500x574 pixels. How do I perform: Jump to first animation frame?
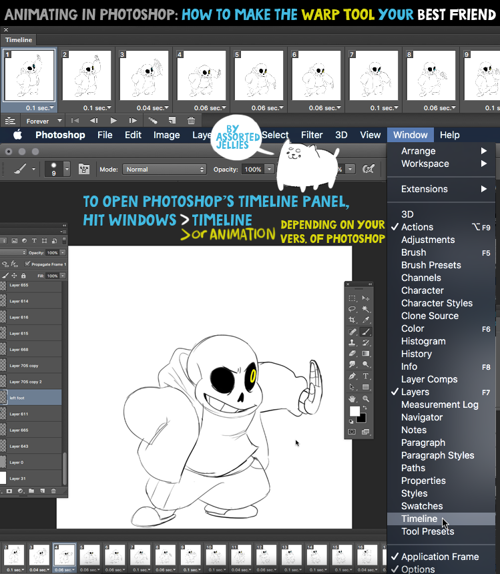click(75, 120)
